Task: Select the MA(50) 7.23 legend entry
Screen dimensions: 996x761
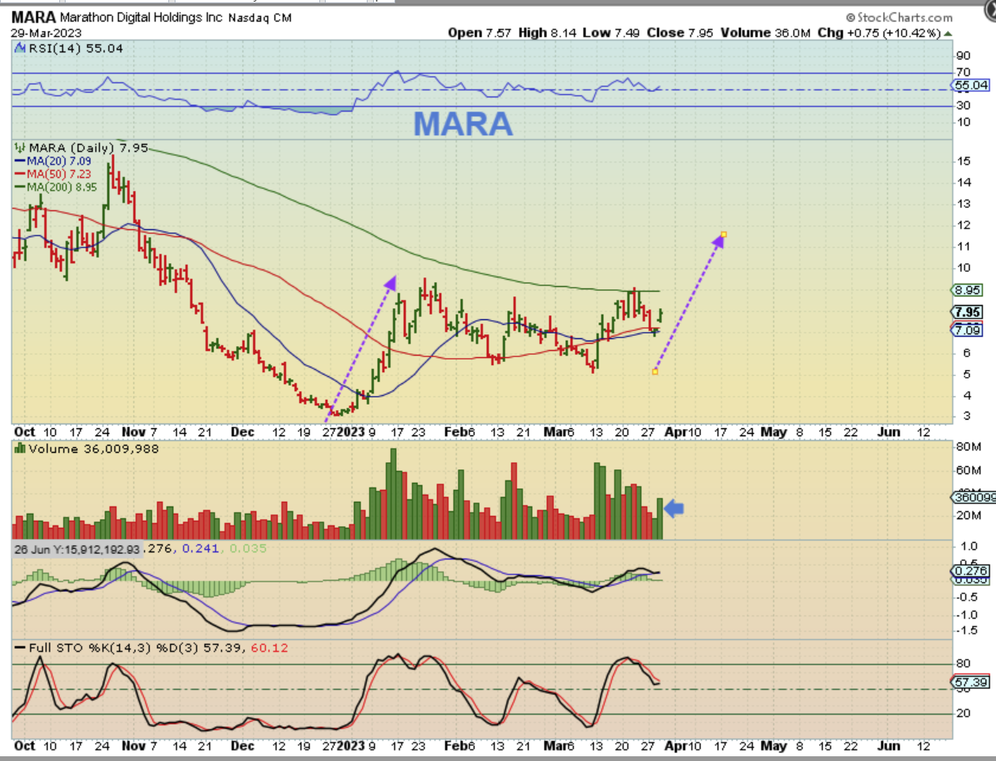Action: (x=53, y=174)
